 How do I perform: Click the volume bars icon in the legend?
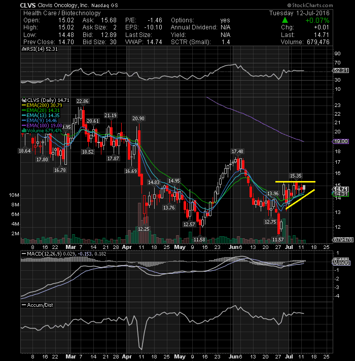[x=24, y=131]
